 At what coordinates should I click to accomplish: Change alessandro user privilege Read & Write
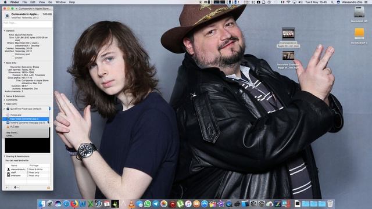pos(35,170)
